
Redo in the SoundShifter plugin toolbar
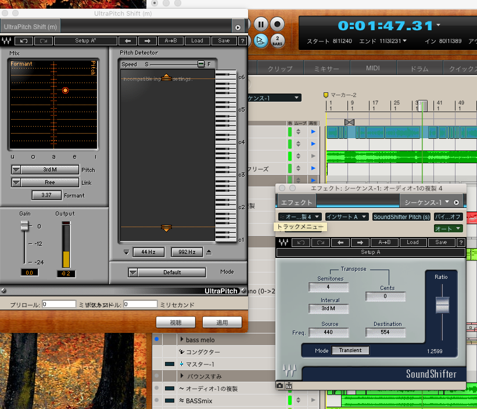tap(321, 242)
